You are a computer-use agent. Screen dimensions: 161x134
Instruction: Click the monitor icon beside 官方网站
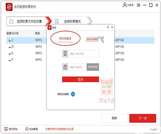[6, 129]
